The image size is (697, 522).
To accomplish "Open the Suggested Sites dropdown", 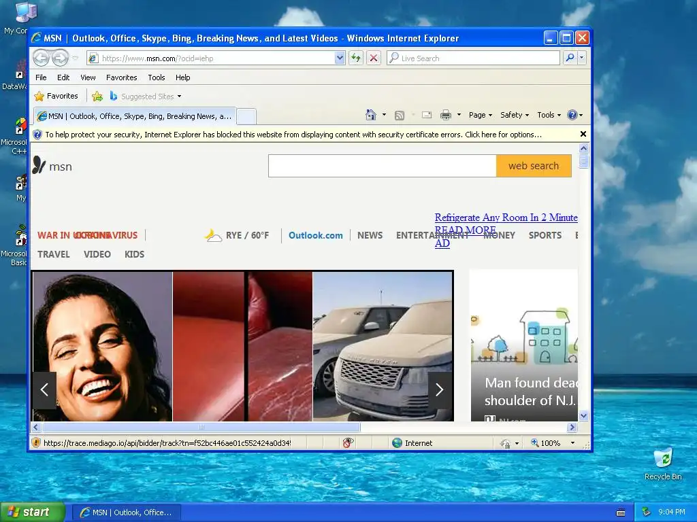I will coord(146,96).
